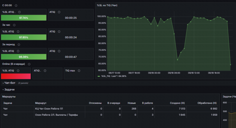Click the 00:00:25 ATiQ value
Image resolution: width=236 pixels, height=128 pixels.
pyautogui.click(x=71, y=18)
